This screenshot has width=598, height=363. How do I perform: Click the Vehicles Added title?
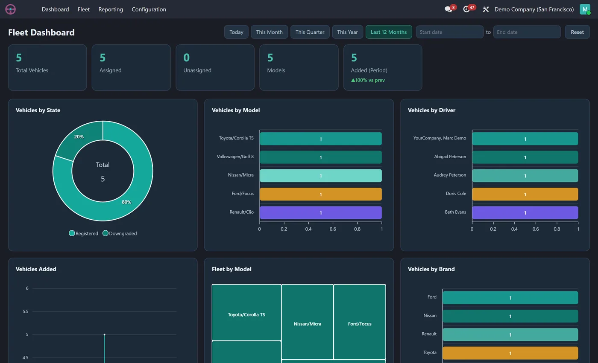pyautogui.click(x=36, y=269)
